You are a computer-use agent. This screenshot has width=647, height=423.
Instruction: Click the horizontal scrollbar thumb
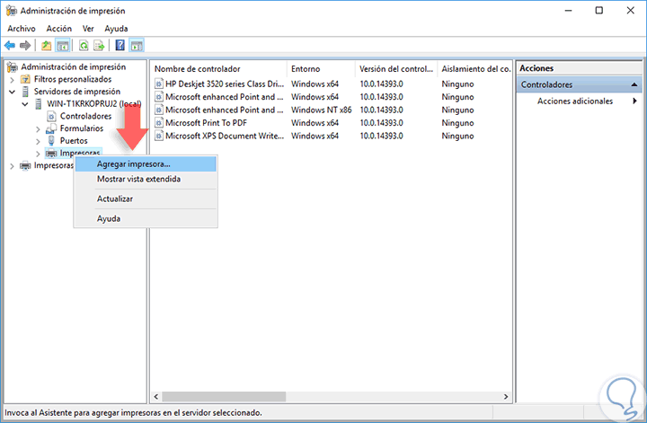[x=224, y=397]
